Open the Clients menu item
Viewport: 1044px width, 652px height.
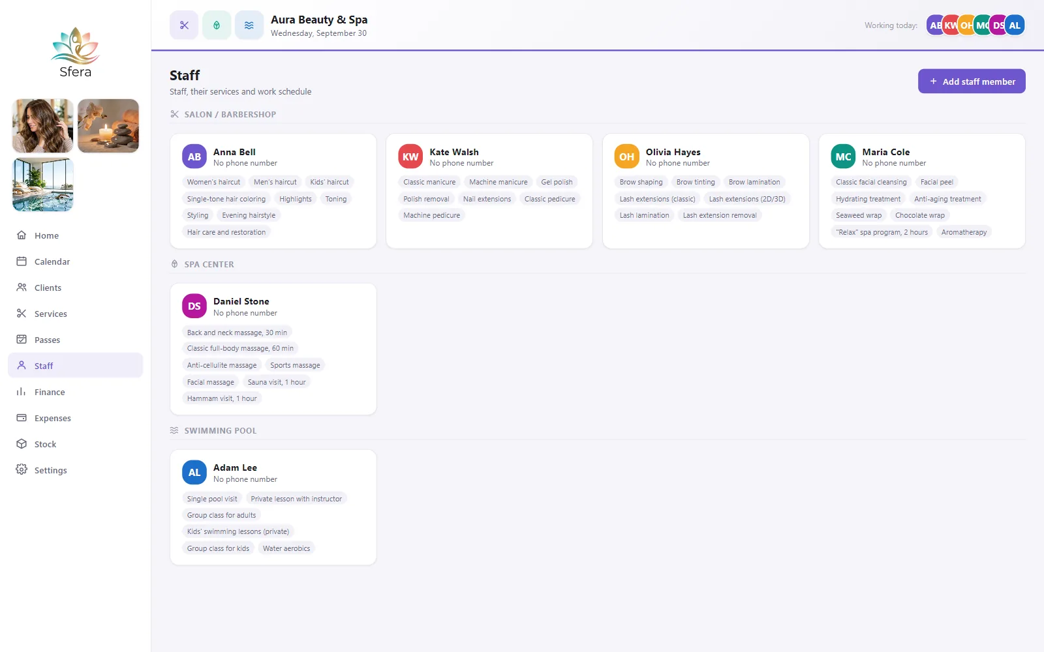click(x=75, y=288)
